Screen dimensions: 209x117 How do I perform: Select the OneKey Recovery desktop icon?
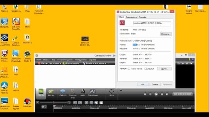tap(4, 88)
